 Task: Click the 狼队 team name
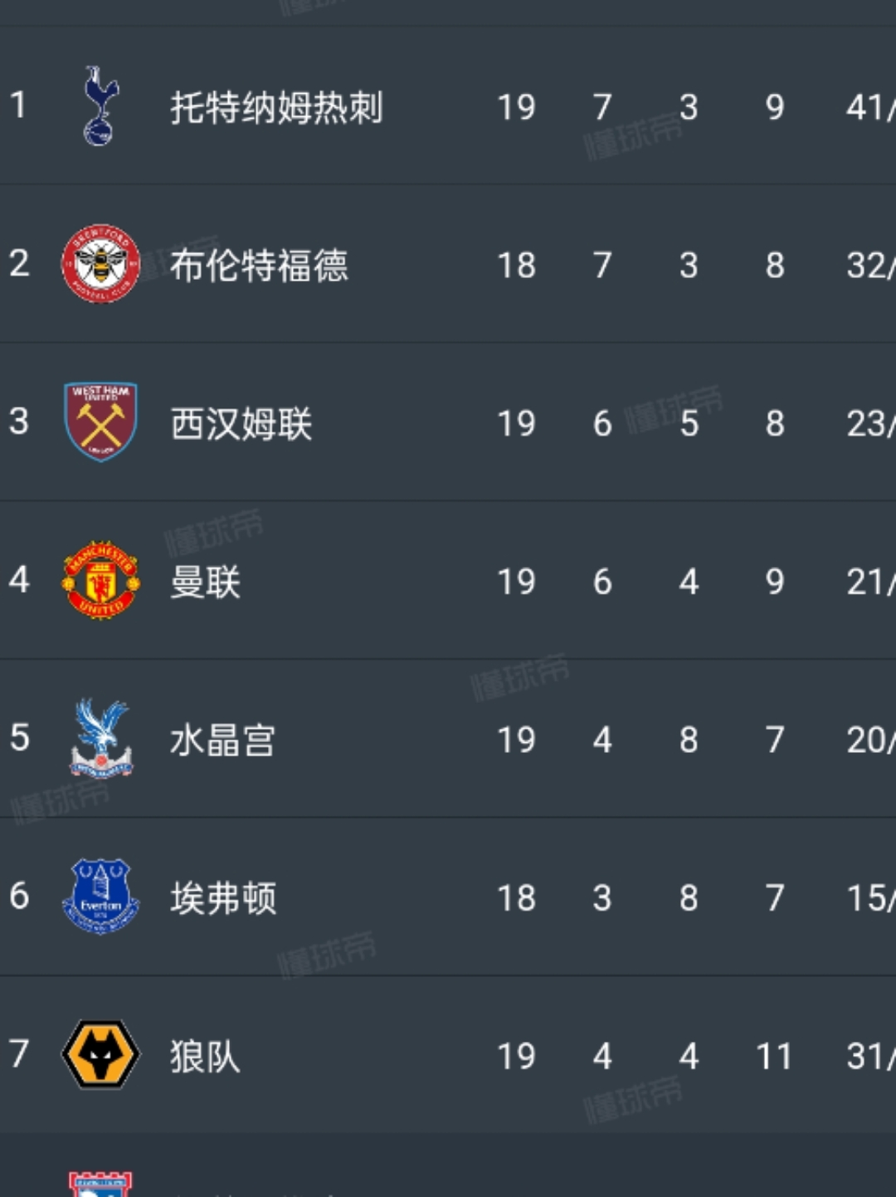coord(203,1055)
